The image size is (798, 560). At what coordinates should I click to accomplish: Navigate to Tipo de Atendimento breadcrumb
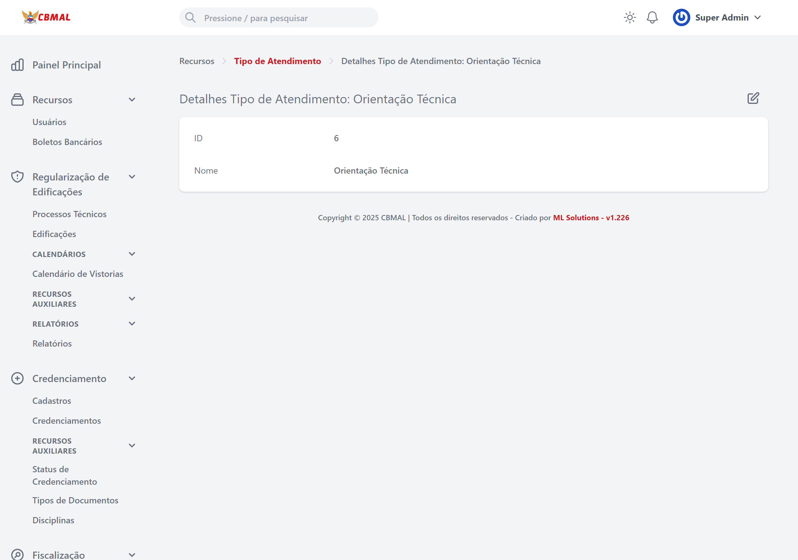coord(277,61)
